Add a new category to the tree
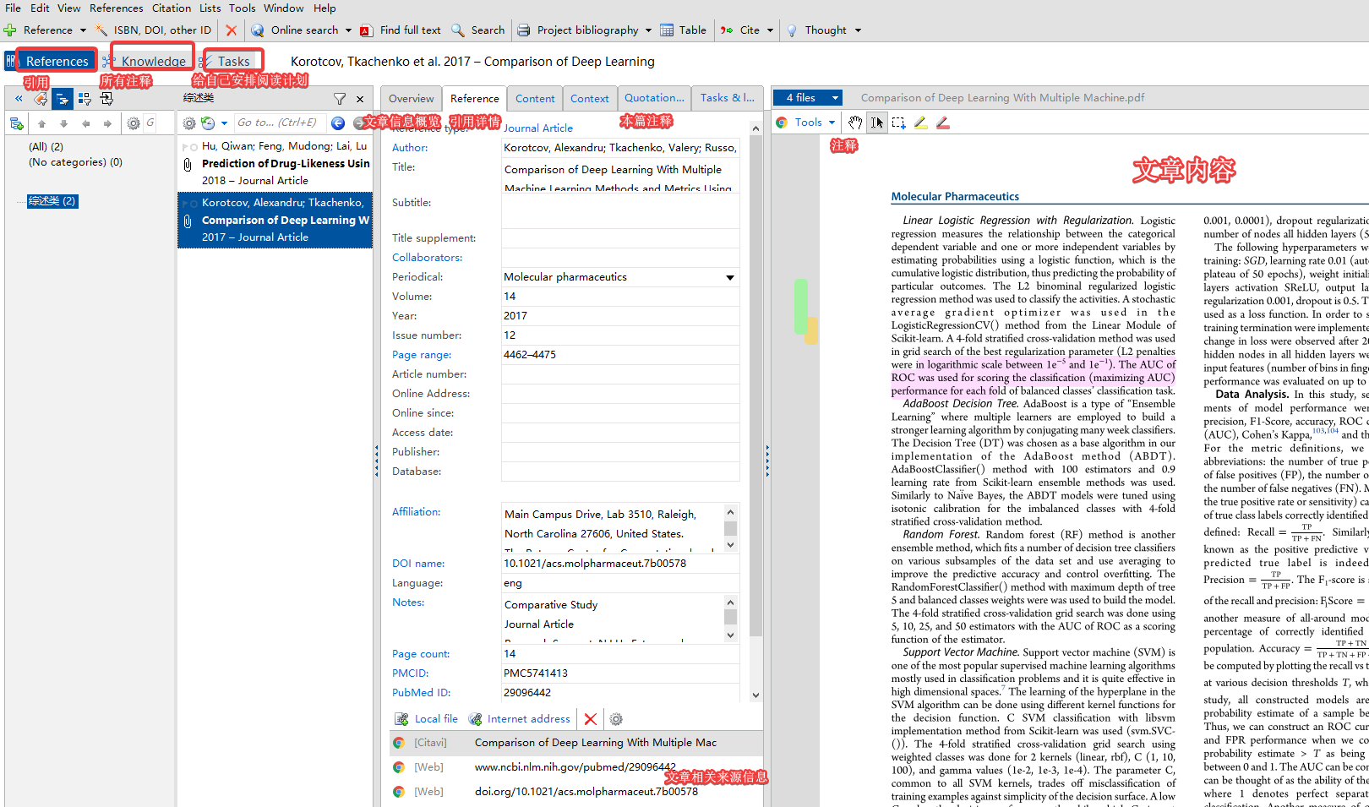Screen dimensions: 1369x807 16,123
